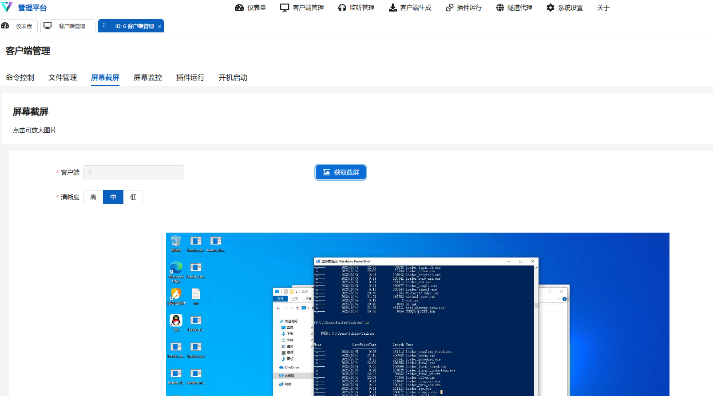Open the 插件运行 sub-tab under 客户端管理
713x396 pixels.
point(190,78)
